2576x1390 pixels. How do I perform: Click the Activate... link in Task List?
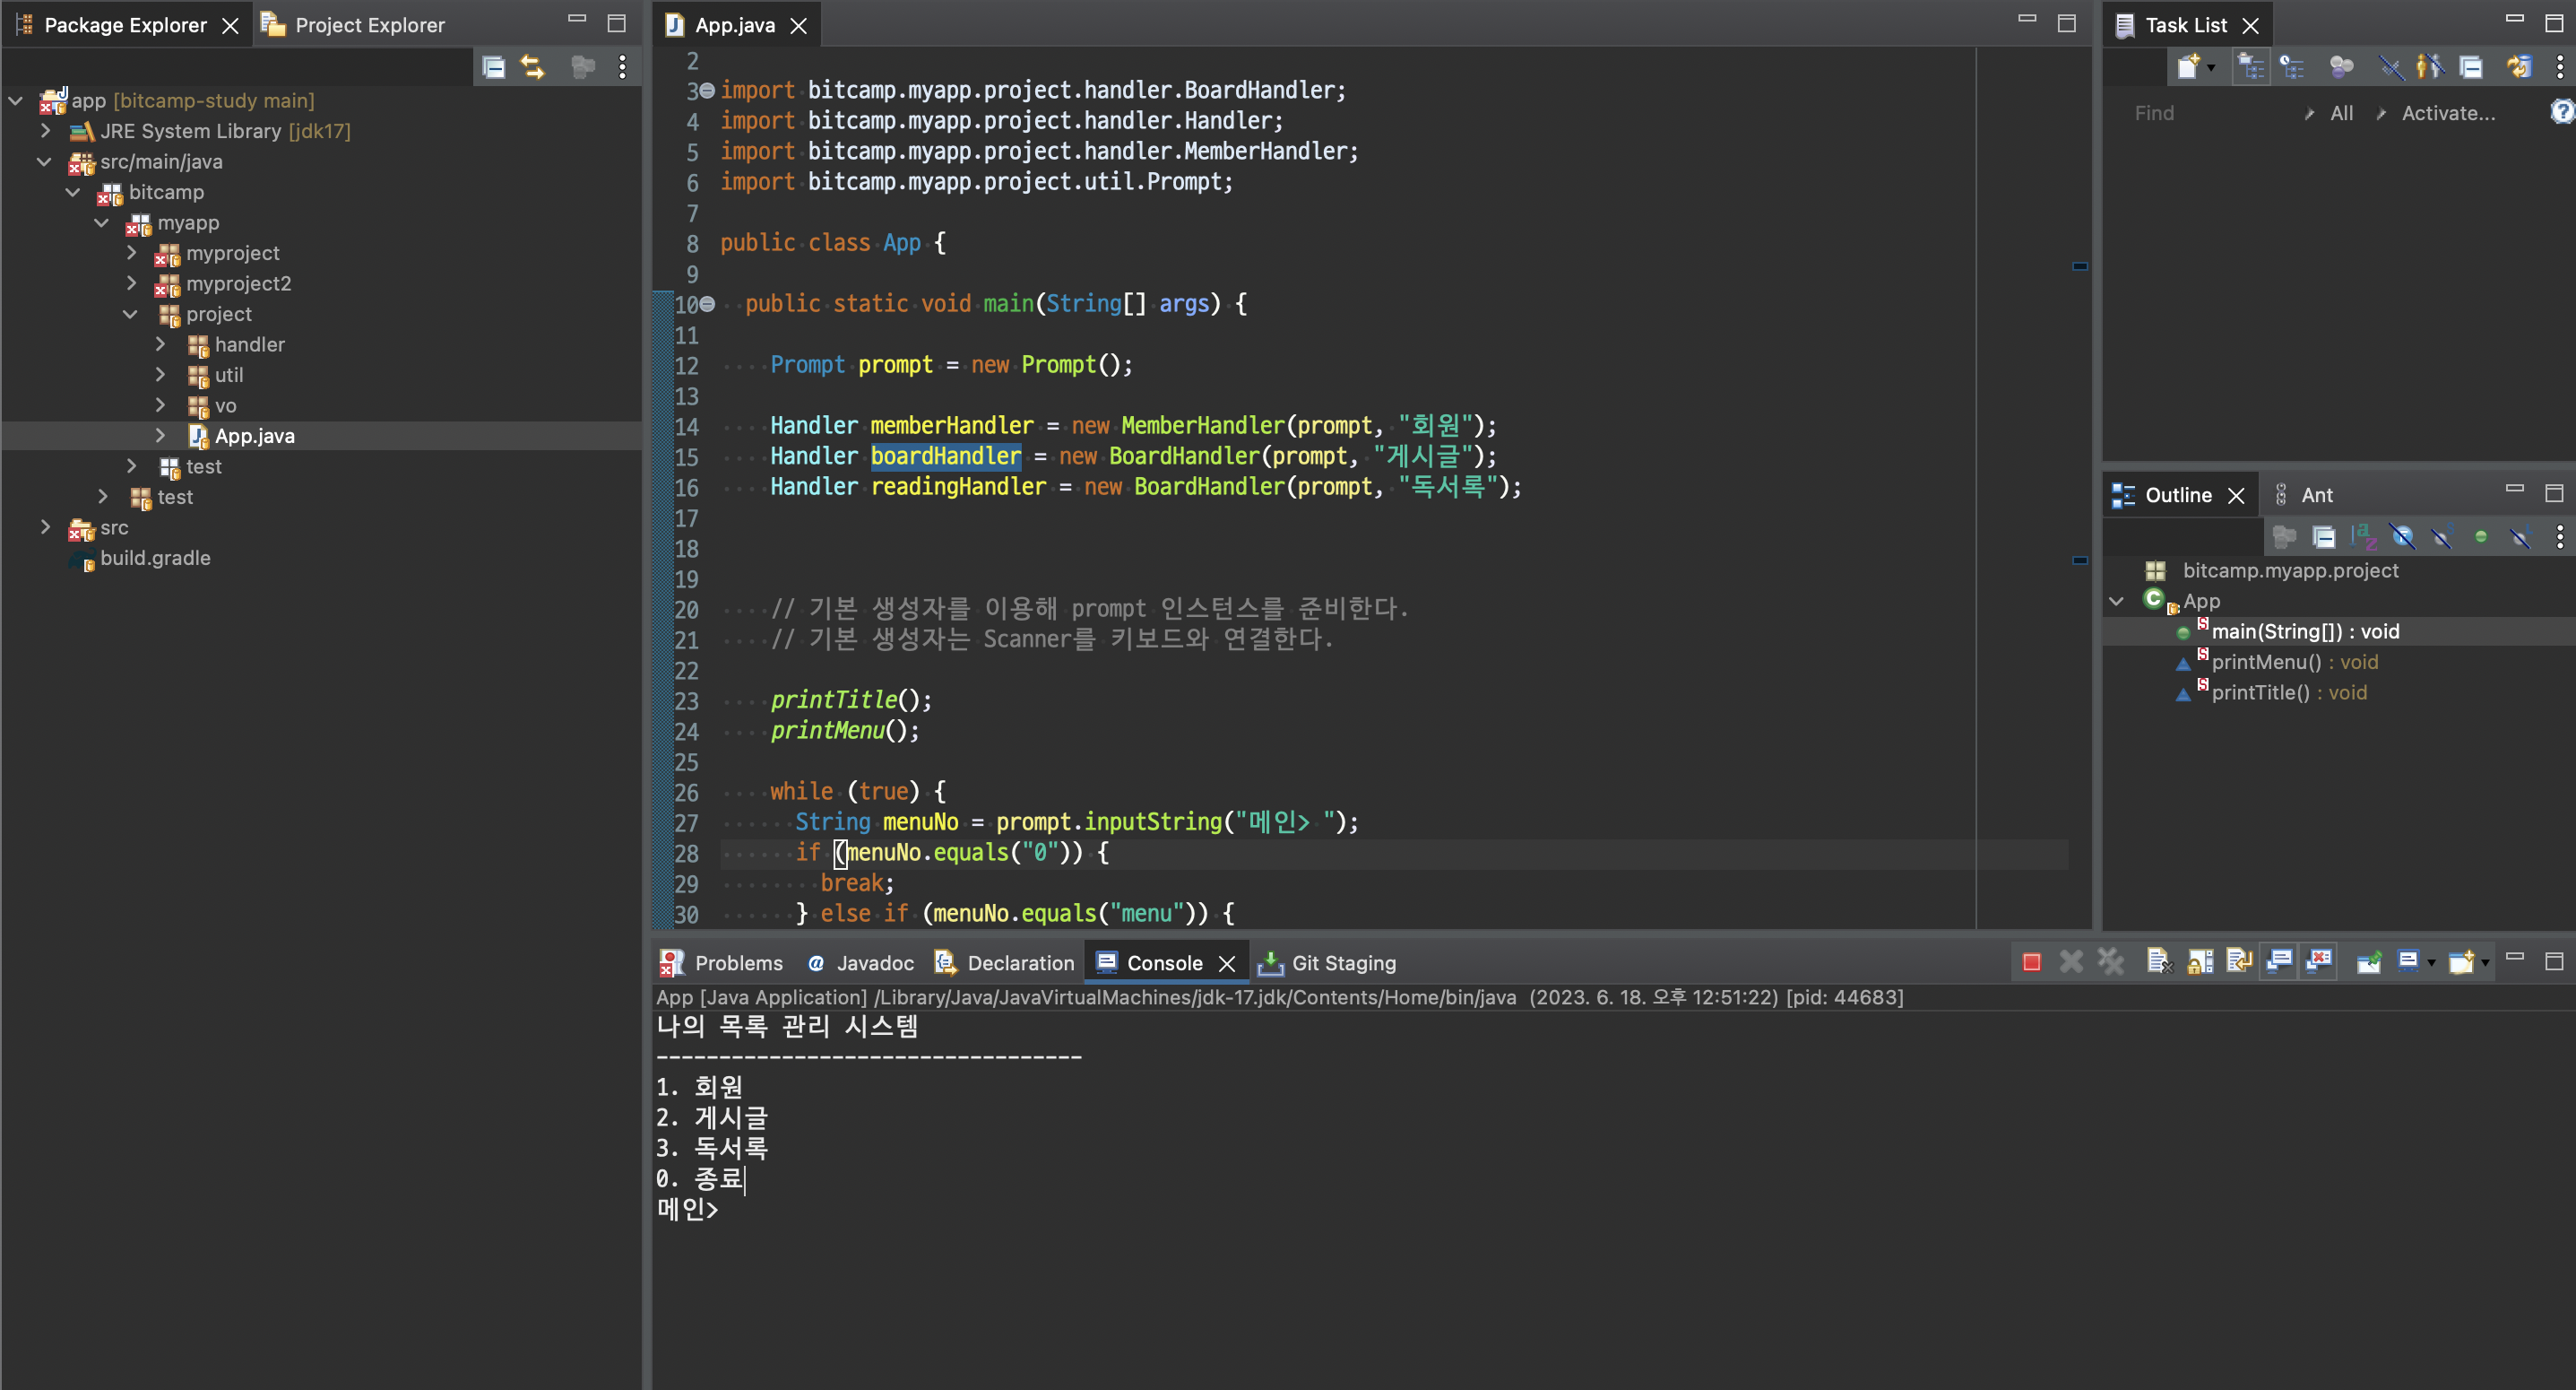[2447, 113]
